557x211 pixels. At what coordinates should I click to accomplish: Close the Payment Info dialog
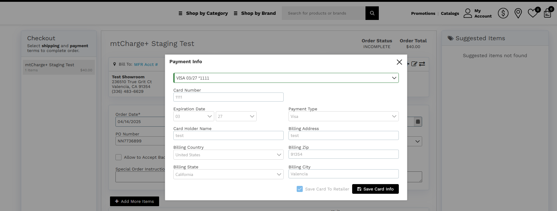(399, 62)
